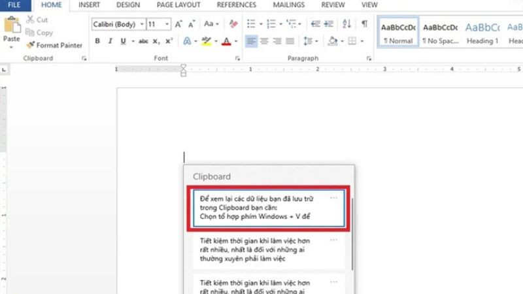
Task: Copy the selection
Action: click(39, 33)
